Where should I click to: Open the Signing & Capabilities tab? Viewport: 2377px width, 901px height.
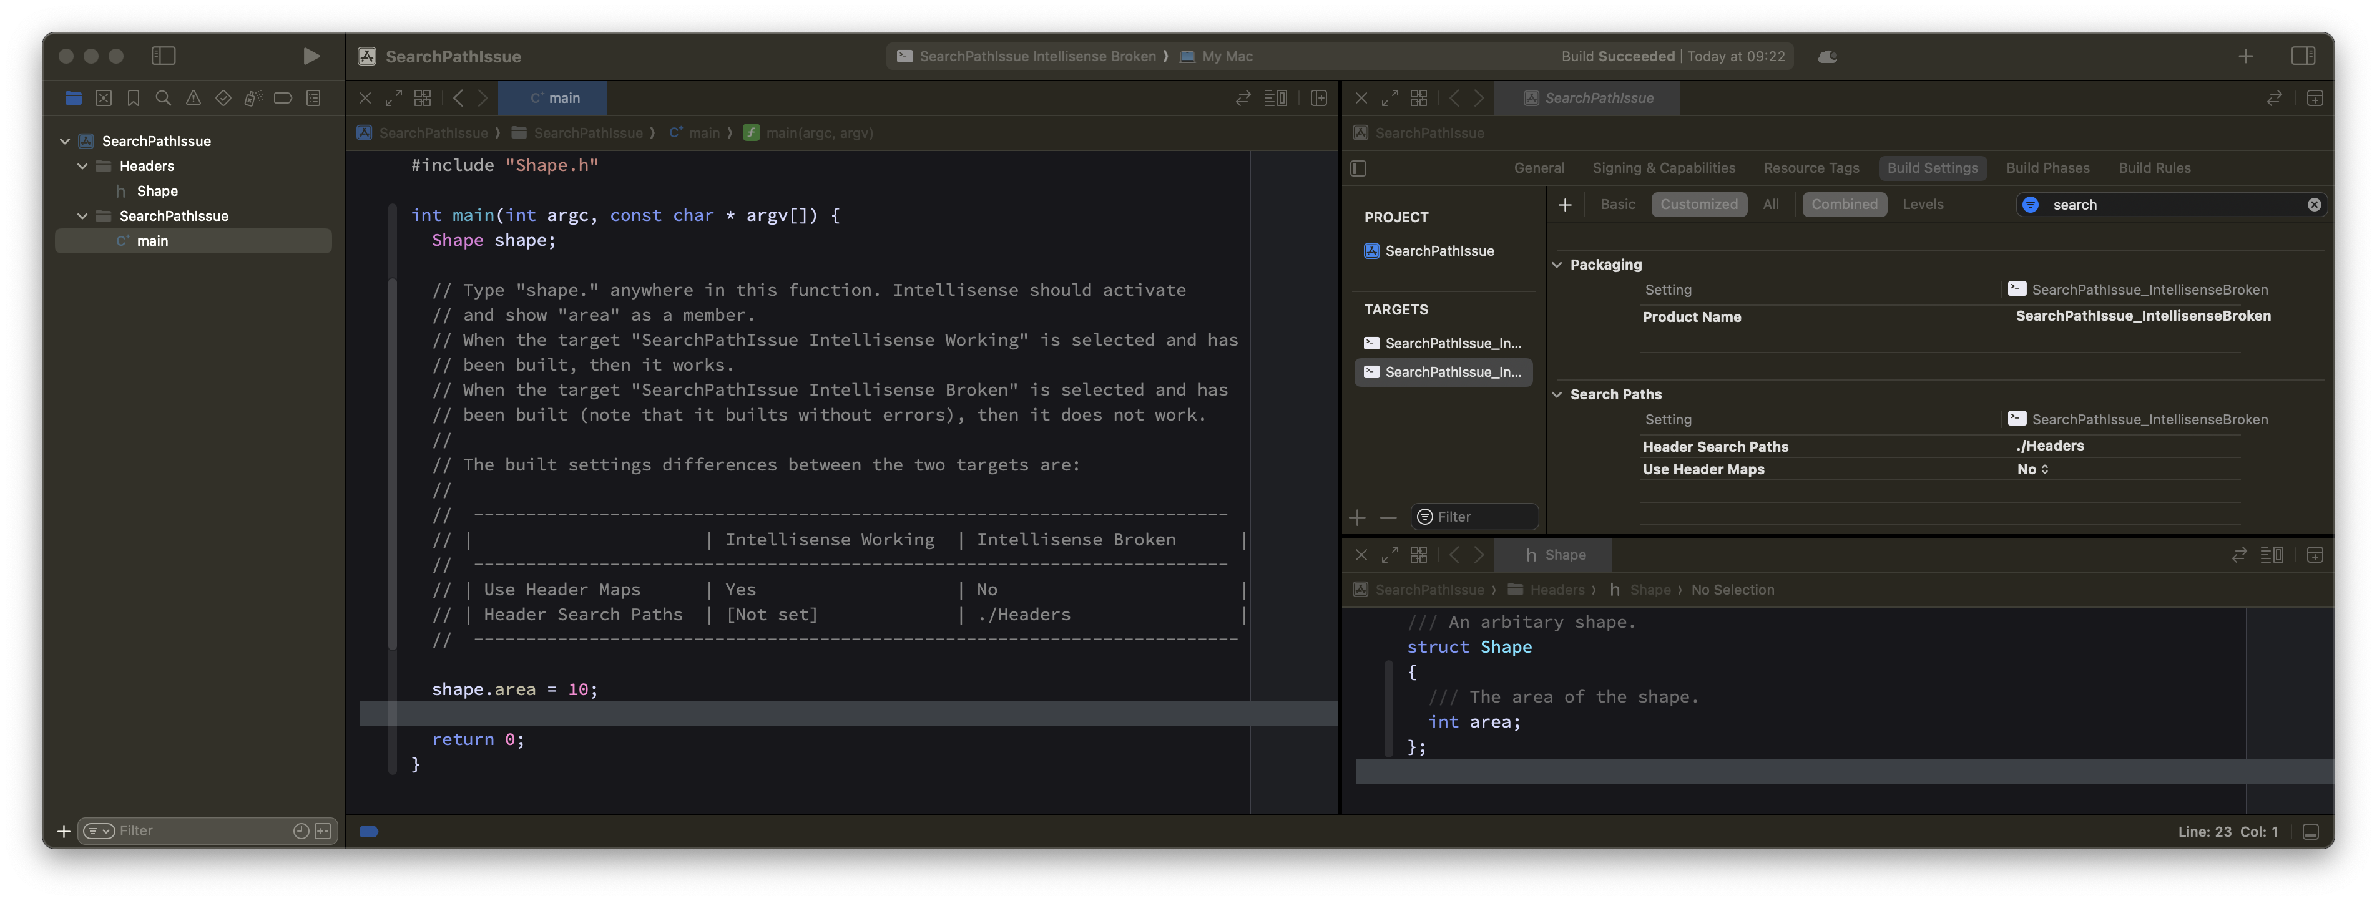[x=1663, y=168]
